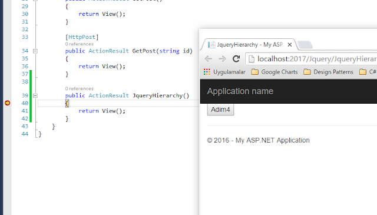377x215 pixels.
Task: Open the Google Charts bookmark folder
Action: (x=275, y=72)
